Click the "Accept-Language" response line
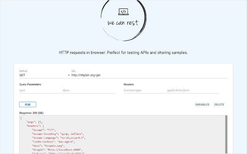Viewport: 247px width, 154px height. click(59, 138)
